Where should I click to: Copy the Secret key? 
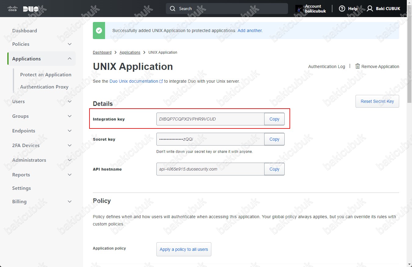[x=274, y=139]
